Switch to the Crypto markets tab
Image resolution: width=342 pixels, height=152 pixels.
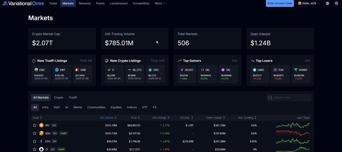(59, 97)
